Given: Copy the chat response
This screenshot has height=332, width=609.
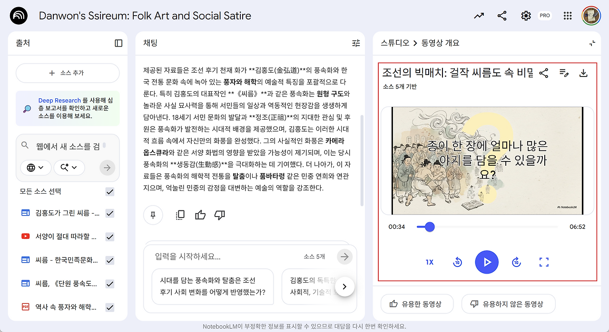Looking at the screenshot, I should 180,215.
